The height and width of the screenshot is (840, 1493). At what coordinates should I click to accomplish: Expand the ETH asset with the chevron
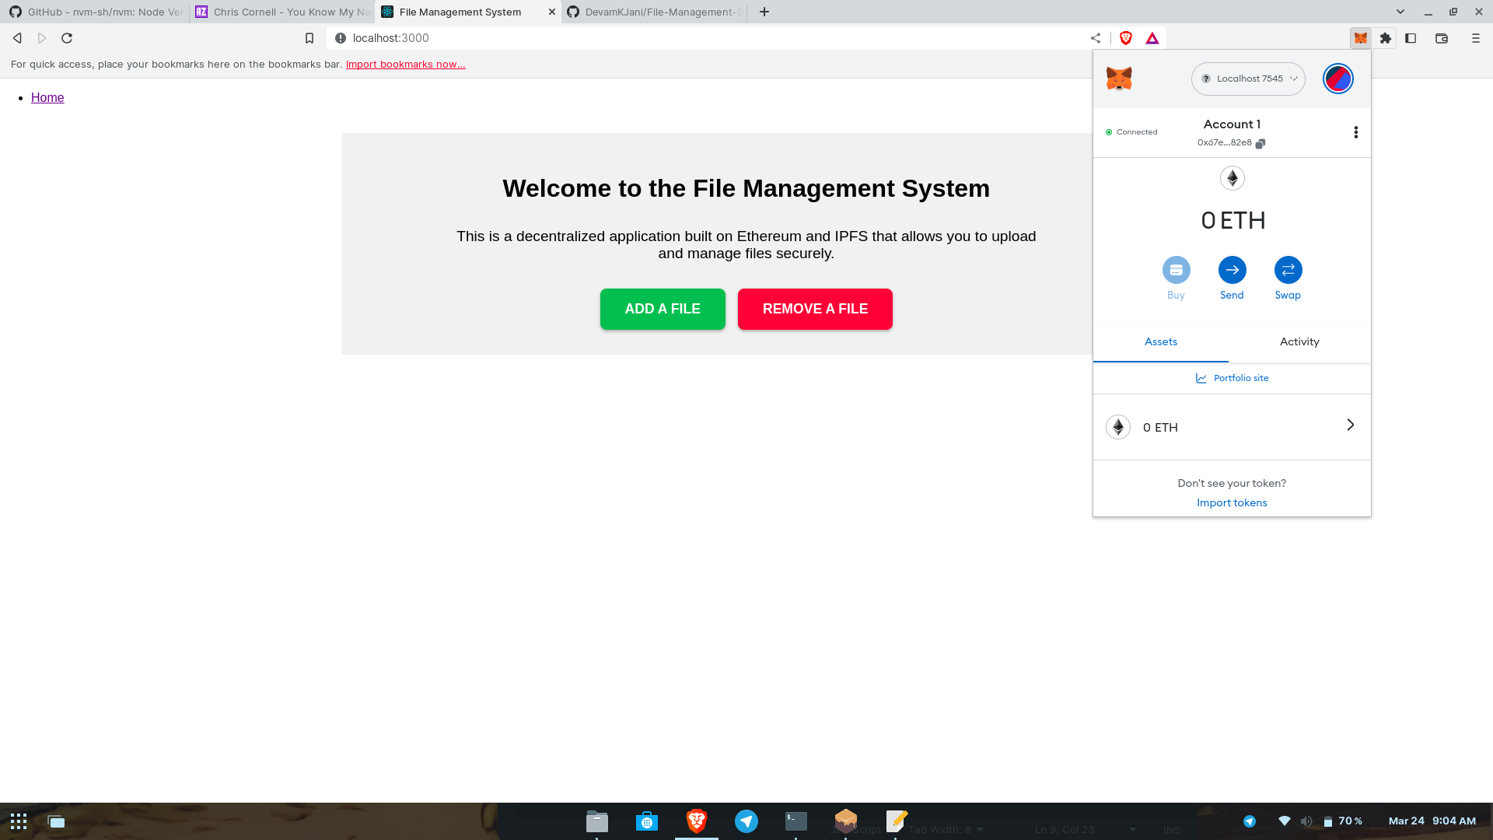point(1349,425)
